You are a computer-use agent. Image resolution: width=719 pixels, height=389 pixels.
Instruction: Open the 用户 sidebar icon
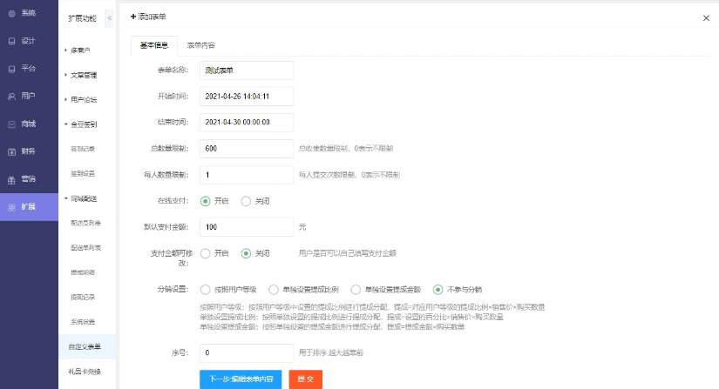pos(11,96)
